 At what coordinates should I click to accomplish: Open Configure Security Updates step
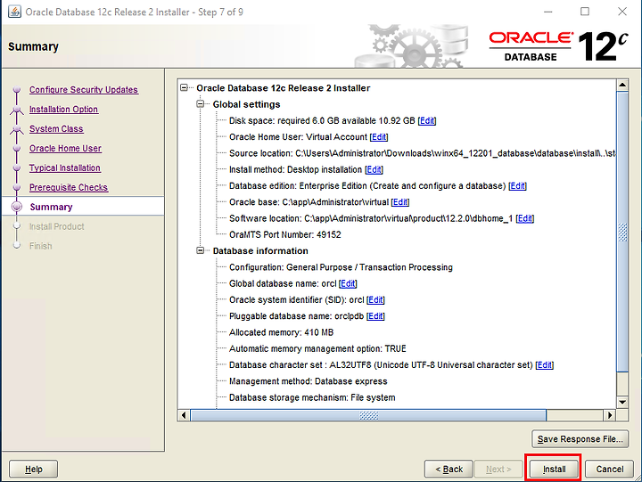(84, 90)
